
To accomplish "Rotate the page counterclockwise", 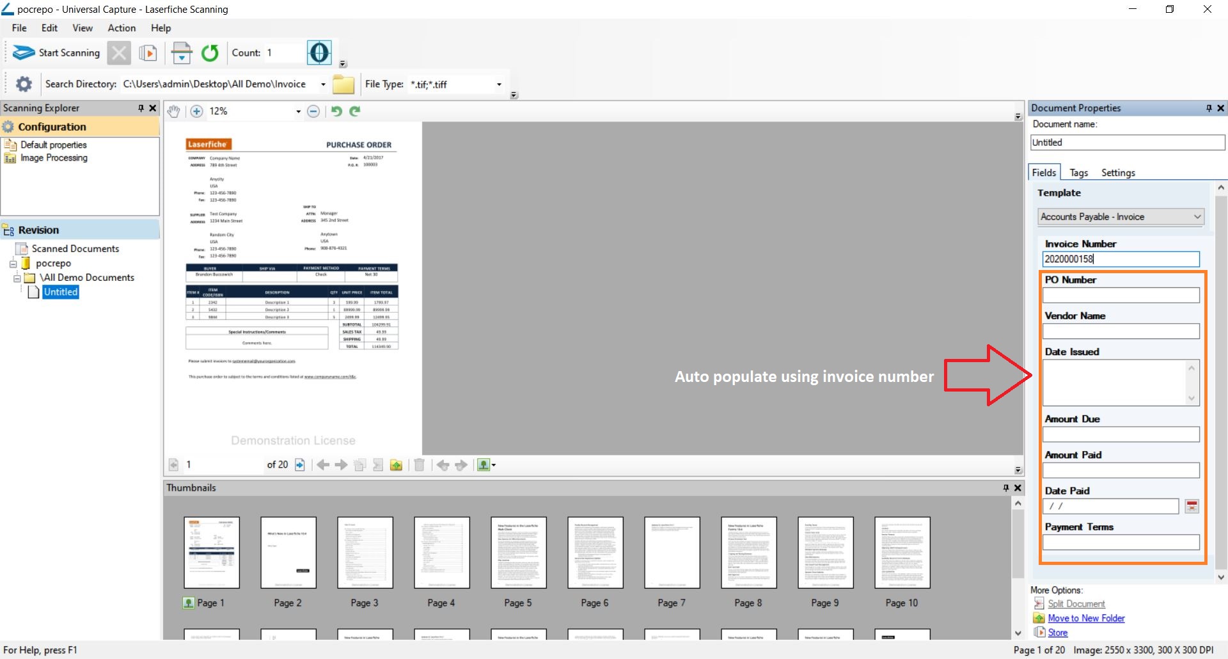I will (x=336, y=111).
